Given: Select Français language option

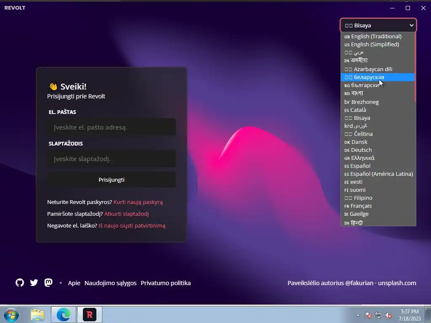Looking at the screenshot, I should (378, 206).
